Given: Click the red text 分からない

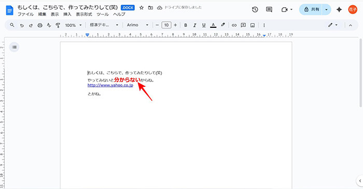Looking at the screenshot, I should tap(128, 80).
